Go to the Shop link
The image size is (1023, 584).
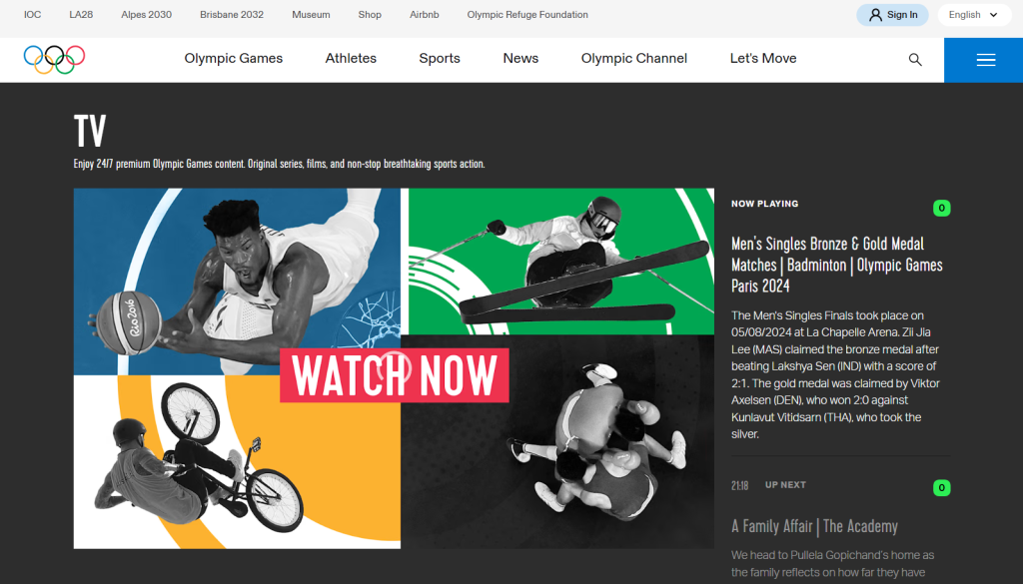(x=370, y=14)
